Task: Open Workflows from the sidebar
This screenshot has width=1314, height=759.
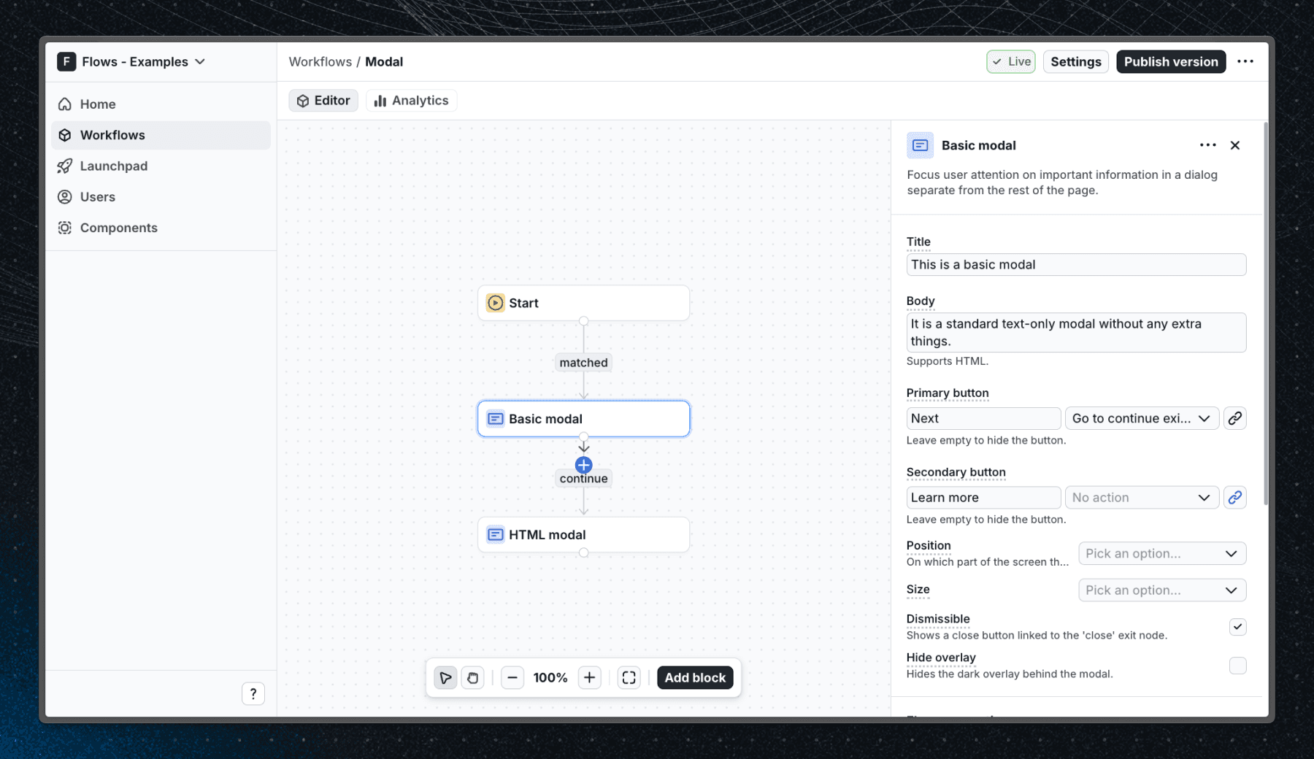Action: pos(112,134)
